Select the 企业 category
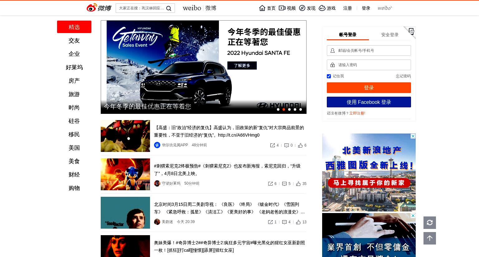 tap(74, 54)
